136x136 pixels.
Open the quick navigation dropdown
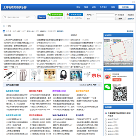click(126, 7)
